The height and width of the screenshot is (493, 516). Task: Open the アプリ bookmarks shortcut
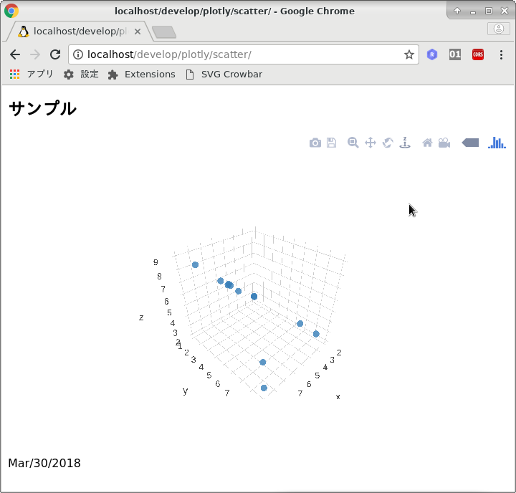[x=32, y=74]
